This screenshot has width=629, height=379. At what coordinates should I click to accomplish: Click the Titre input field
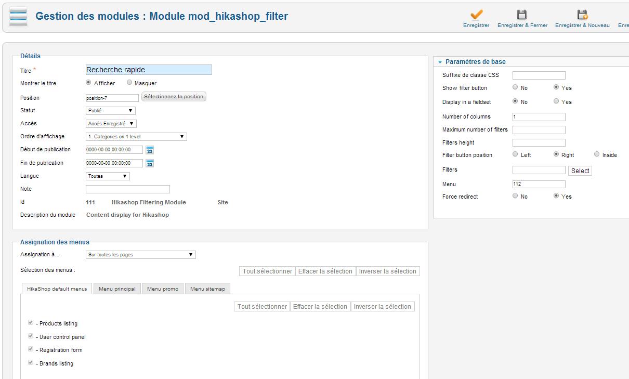pos(149,70)
